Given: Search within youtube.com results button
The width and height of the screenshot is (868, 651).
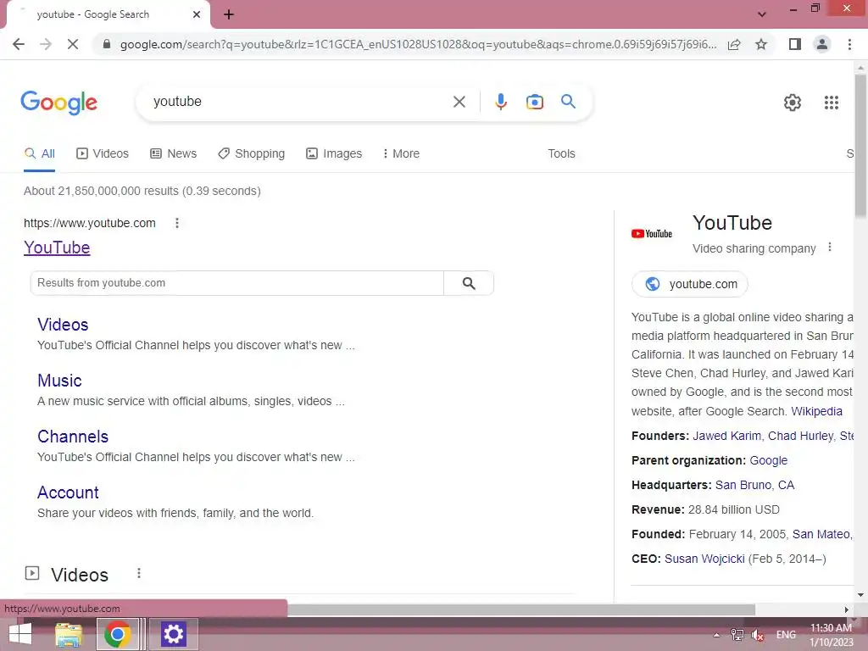Looking at the screenshot, I should coord(469,283).
